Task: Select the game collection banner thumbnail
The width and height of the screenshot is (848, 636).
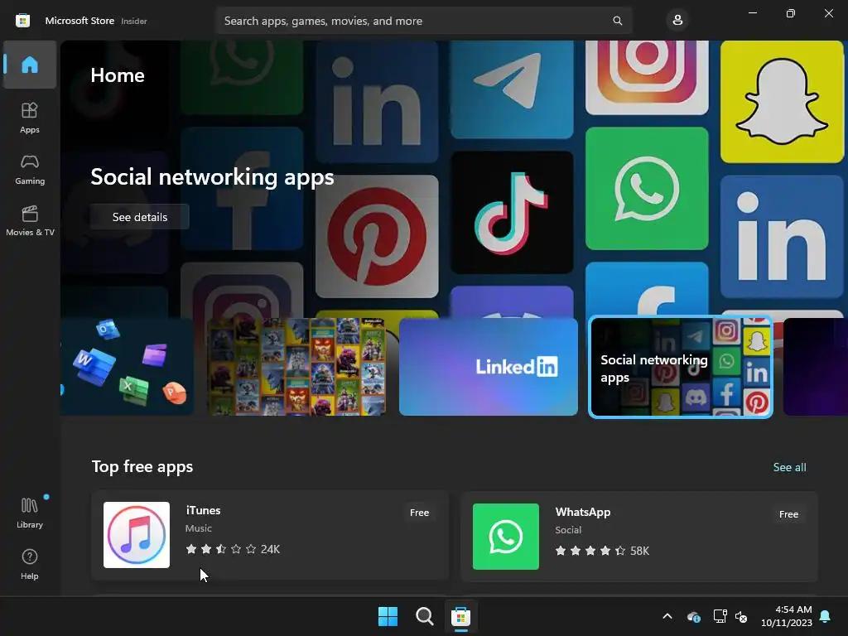Action: point(297,367)
